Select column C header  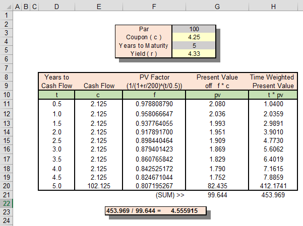click(34, 7)
